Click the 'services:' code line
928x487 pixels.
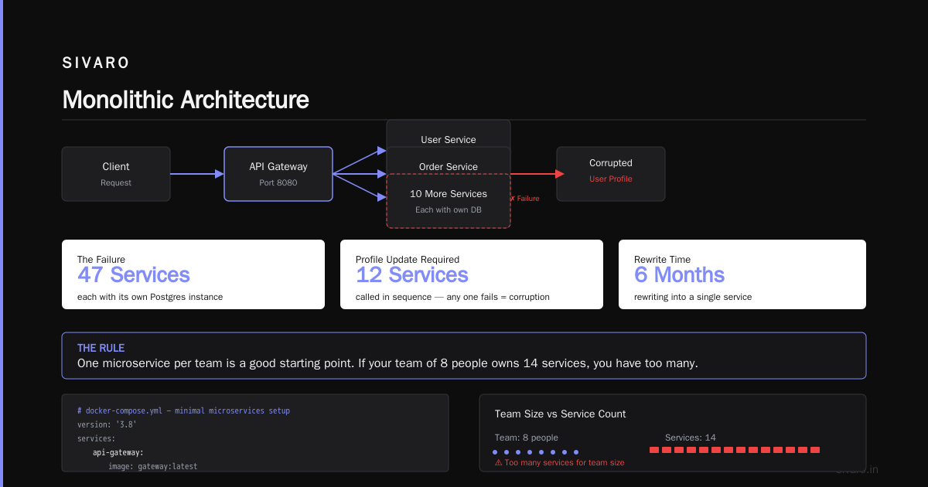[x=97, y=438]
